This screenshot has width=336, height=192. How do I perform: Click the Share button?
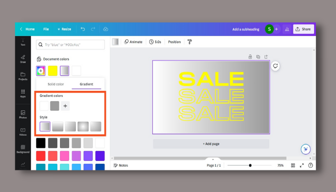pyautogui.click(x=303, y=29)
